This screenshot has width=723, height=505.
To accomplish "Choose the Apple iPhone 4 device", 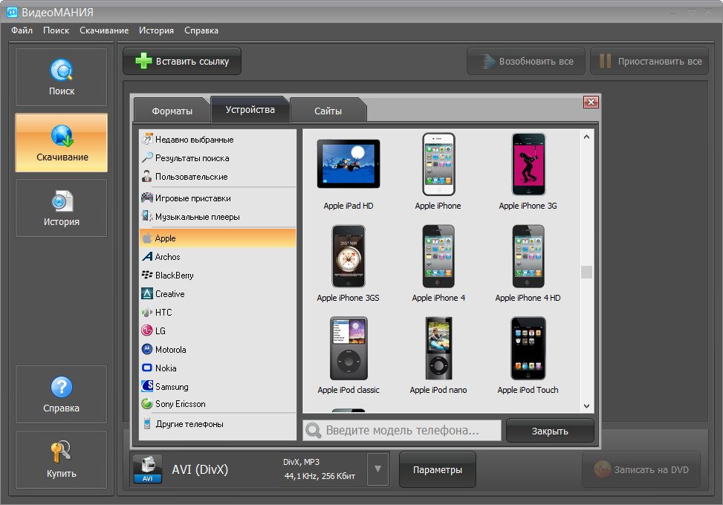I will pos(438,264).
